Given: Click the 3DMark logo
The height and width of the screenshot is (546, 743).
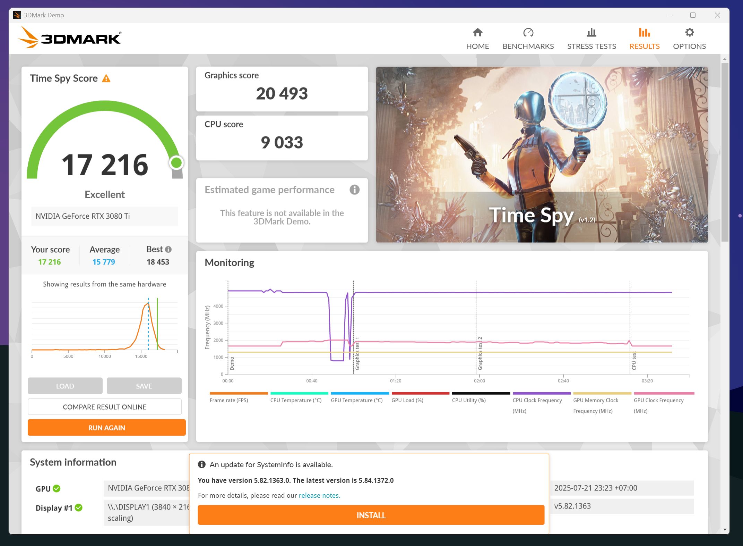Looking at the screenshot, I should (x=70, y=38).
